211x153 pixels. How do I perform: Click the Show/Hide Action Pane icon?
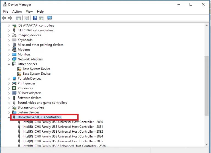(x=41, y=18)
